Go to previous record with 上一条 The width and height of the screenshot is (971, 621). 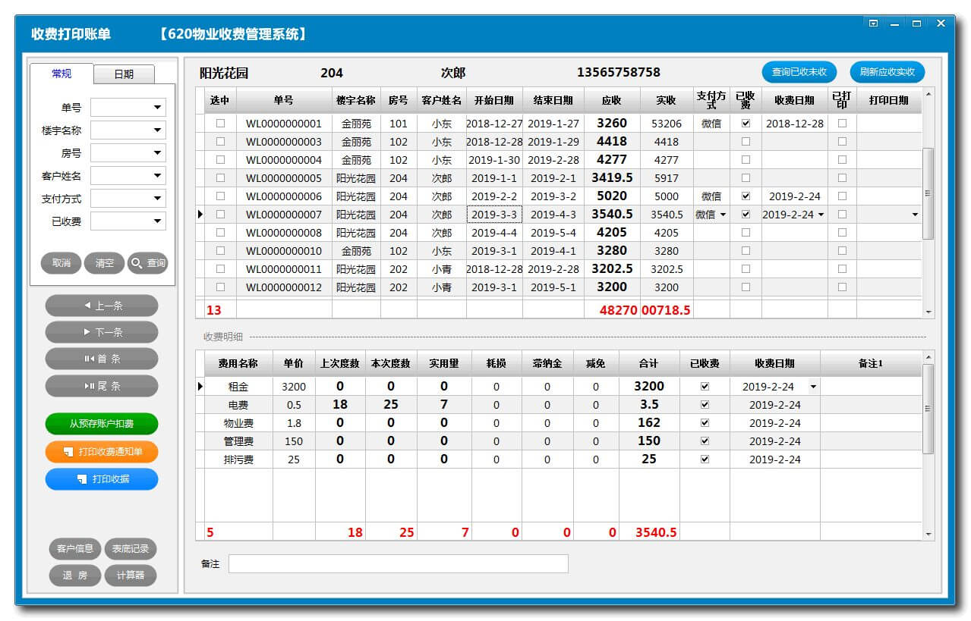pyautogui.click(x=102, y=306)
